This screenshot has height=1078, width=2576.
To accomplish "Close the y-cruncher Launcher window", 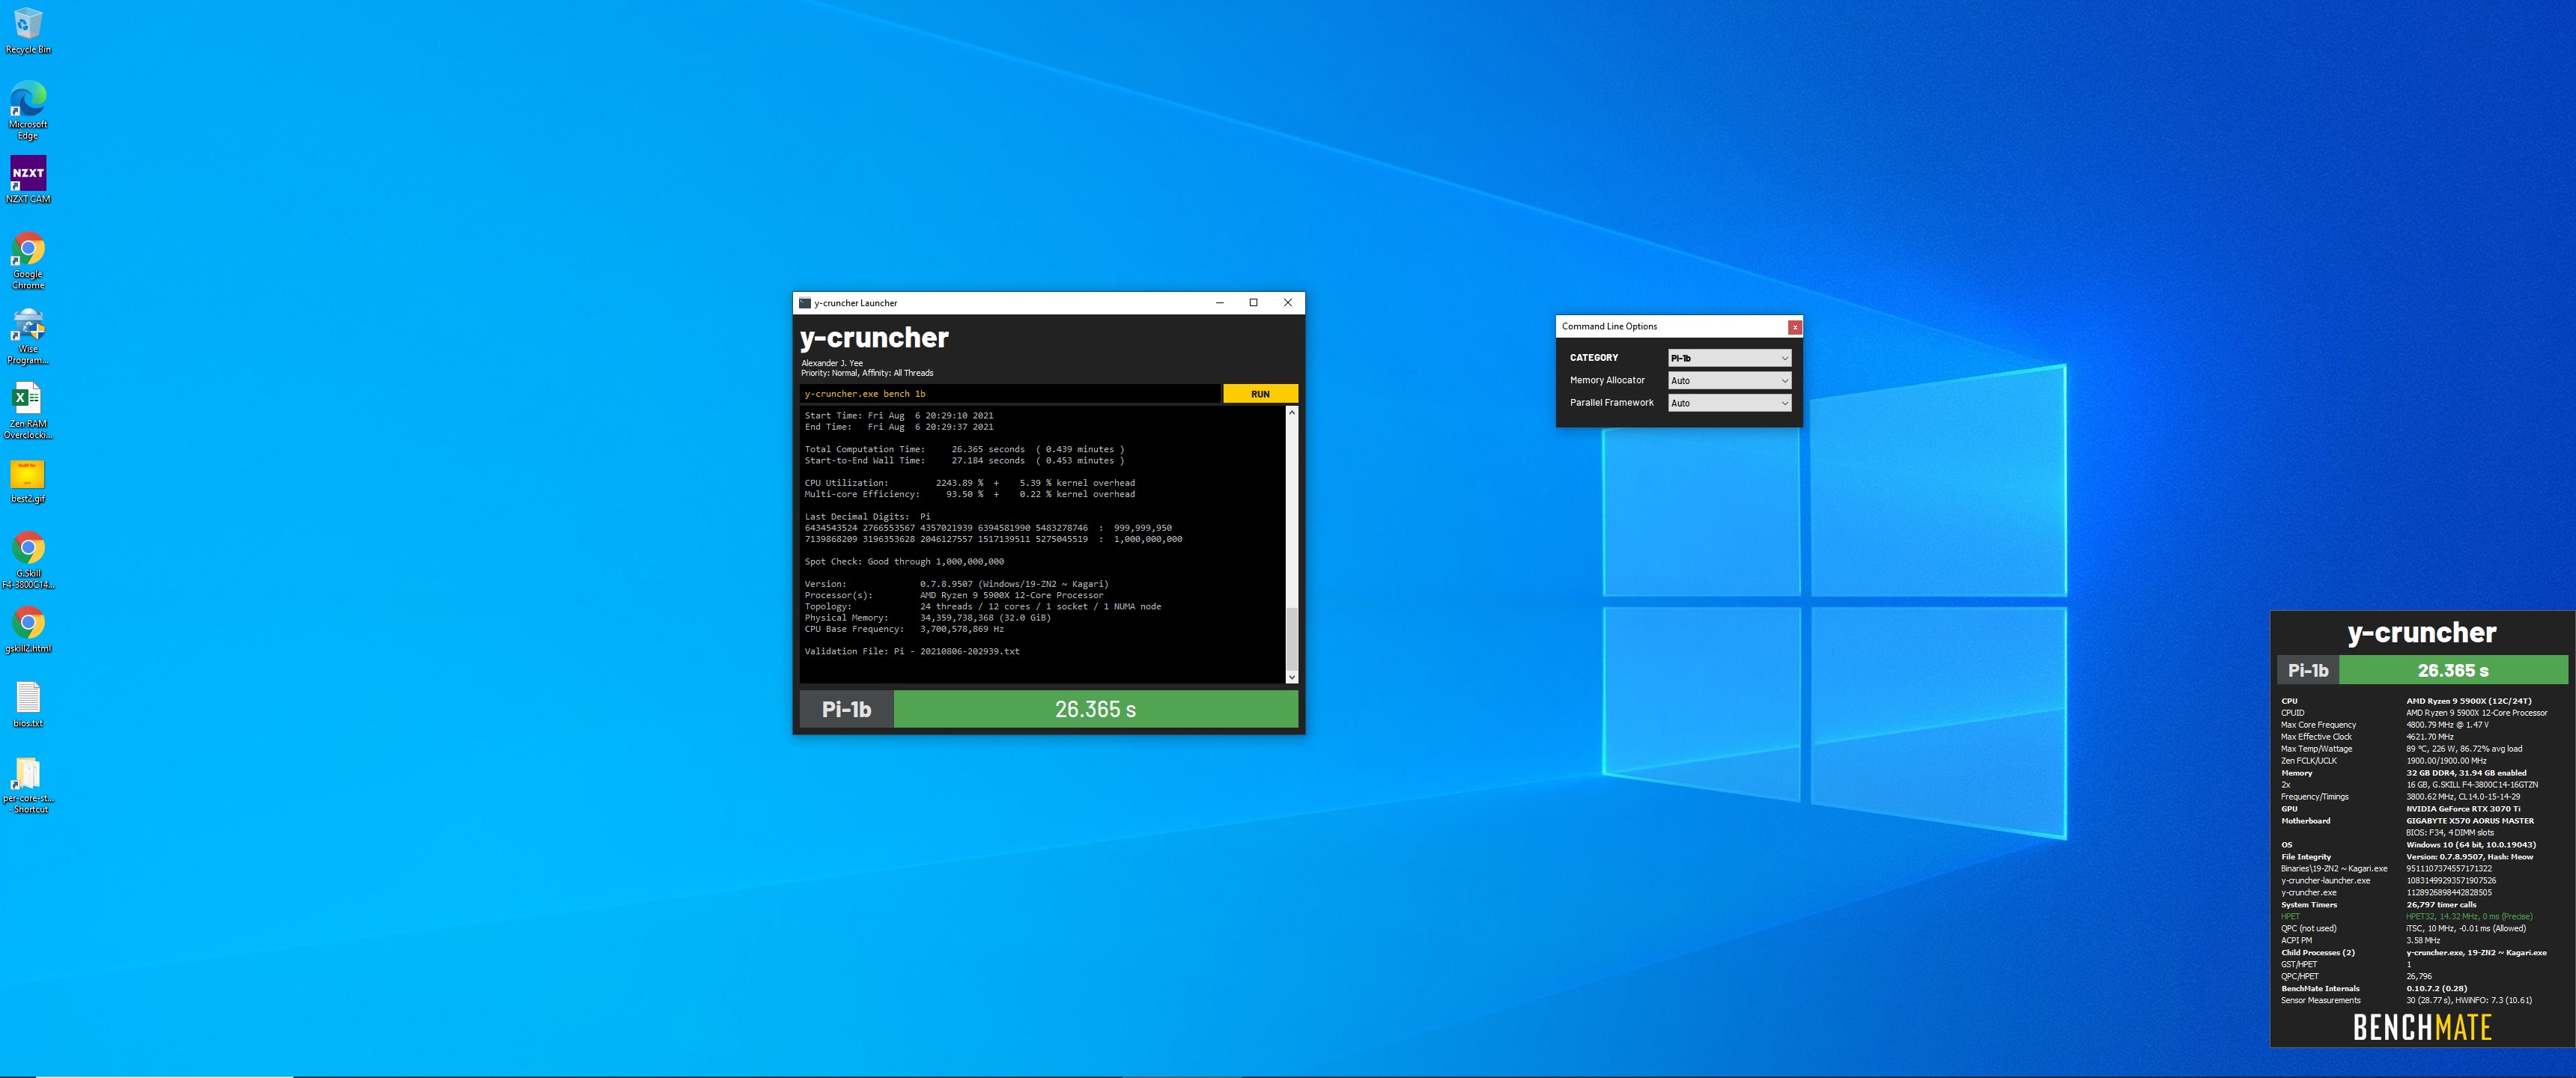I will pyautogui.click(x=1288, y=303).
